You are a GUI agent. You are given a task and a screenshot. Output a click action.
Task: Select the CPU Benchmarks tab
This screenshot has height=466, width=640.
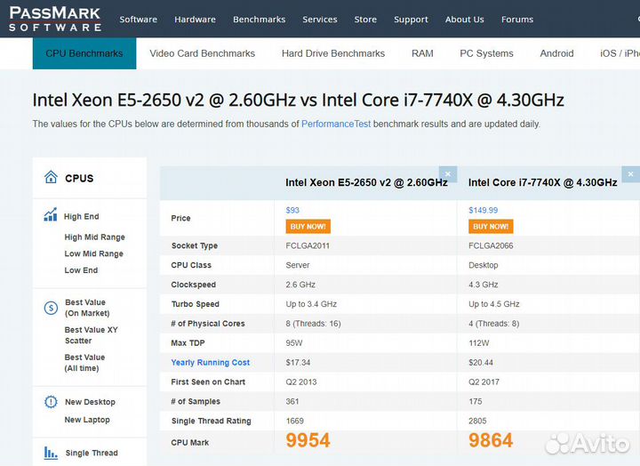click(x=84, y=53)
